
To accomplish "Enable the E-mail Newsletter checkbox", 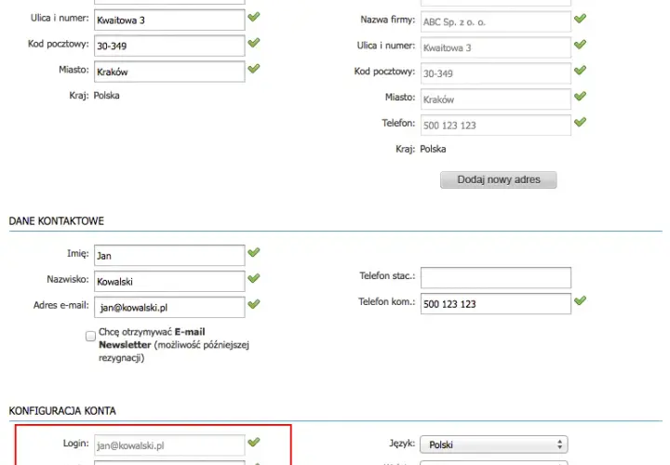I will 90,336.
